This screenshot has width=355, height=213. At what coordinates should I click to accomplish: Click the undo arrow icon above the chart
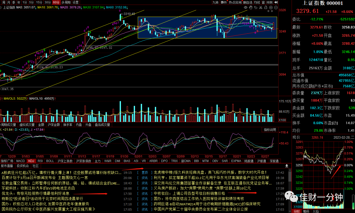[256, 8]
